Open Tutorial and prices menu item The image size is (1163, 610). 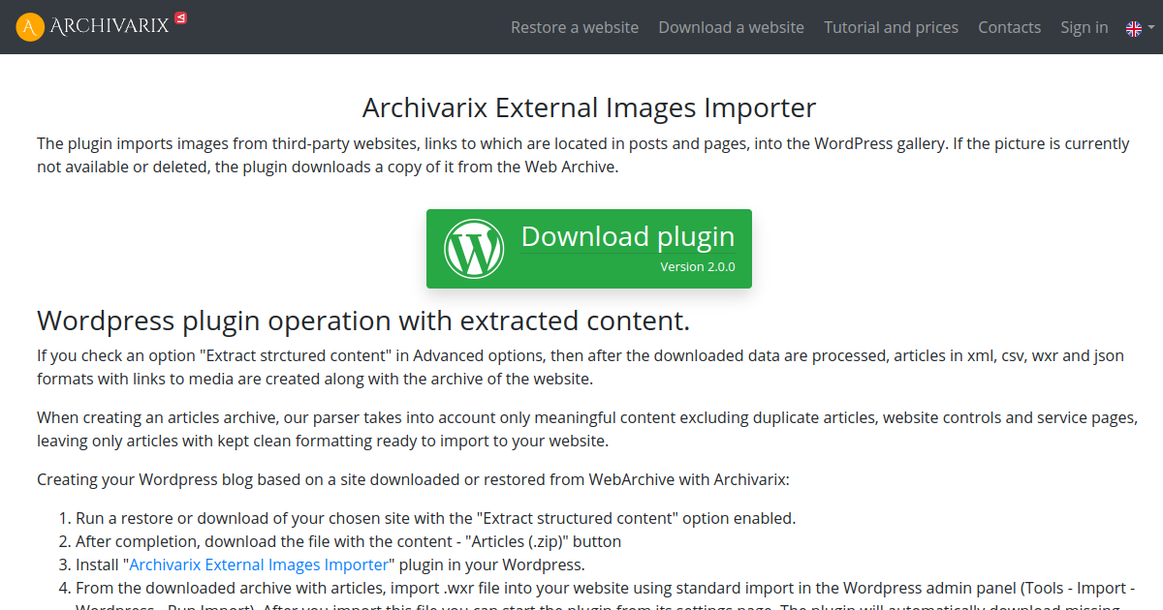[x=892, y=27]
